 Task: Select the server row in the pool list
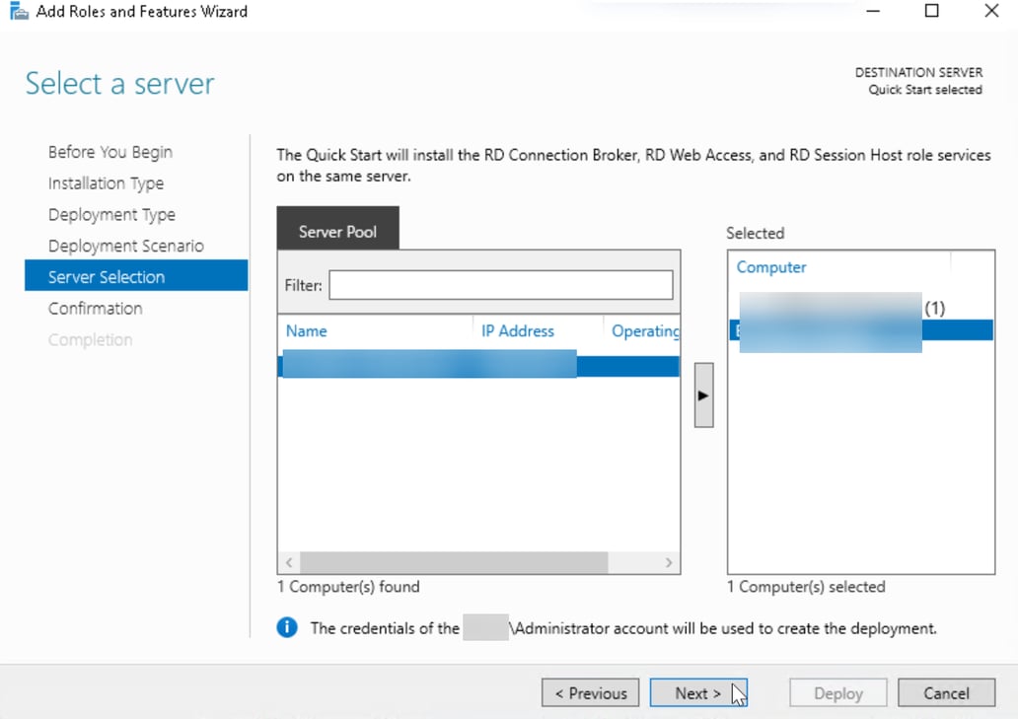pos(444,365)
